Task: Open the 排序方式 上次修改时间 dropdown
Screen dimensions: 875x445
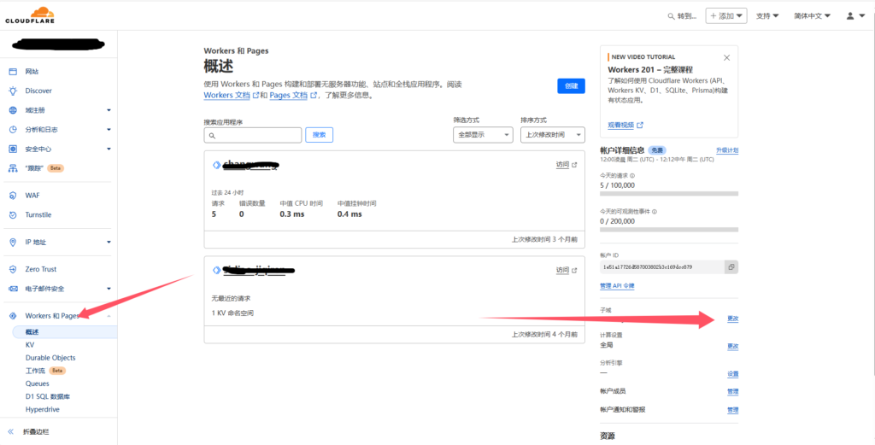Action: (x=553, y=135)
